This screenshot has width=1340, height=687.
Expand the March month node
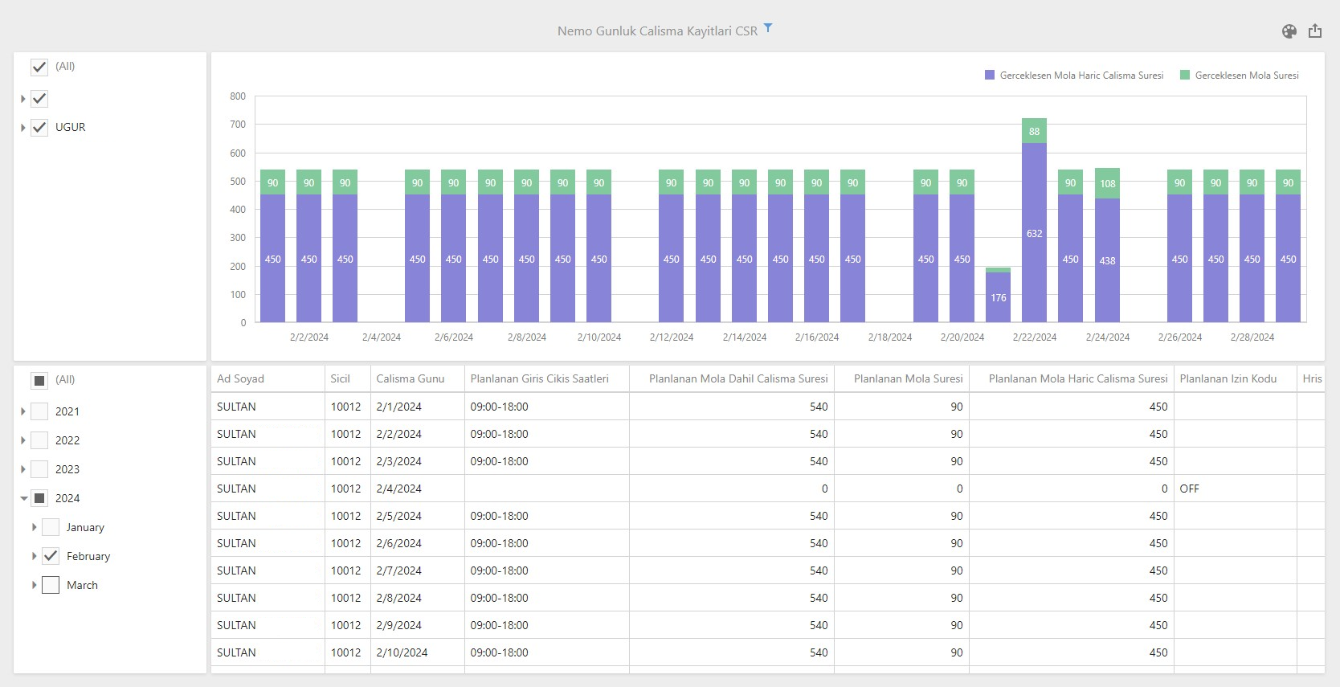pos(34,585)
